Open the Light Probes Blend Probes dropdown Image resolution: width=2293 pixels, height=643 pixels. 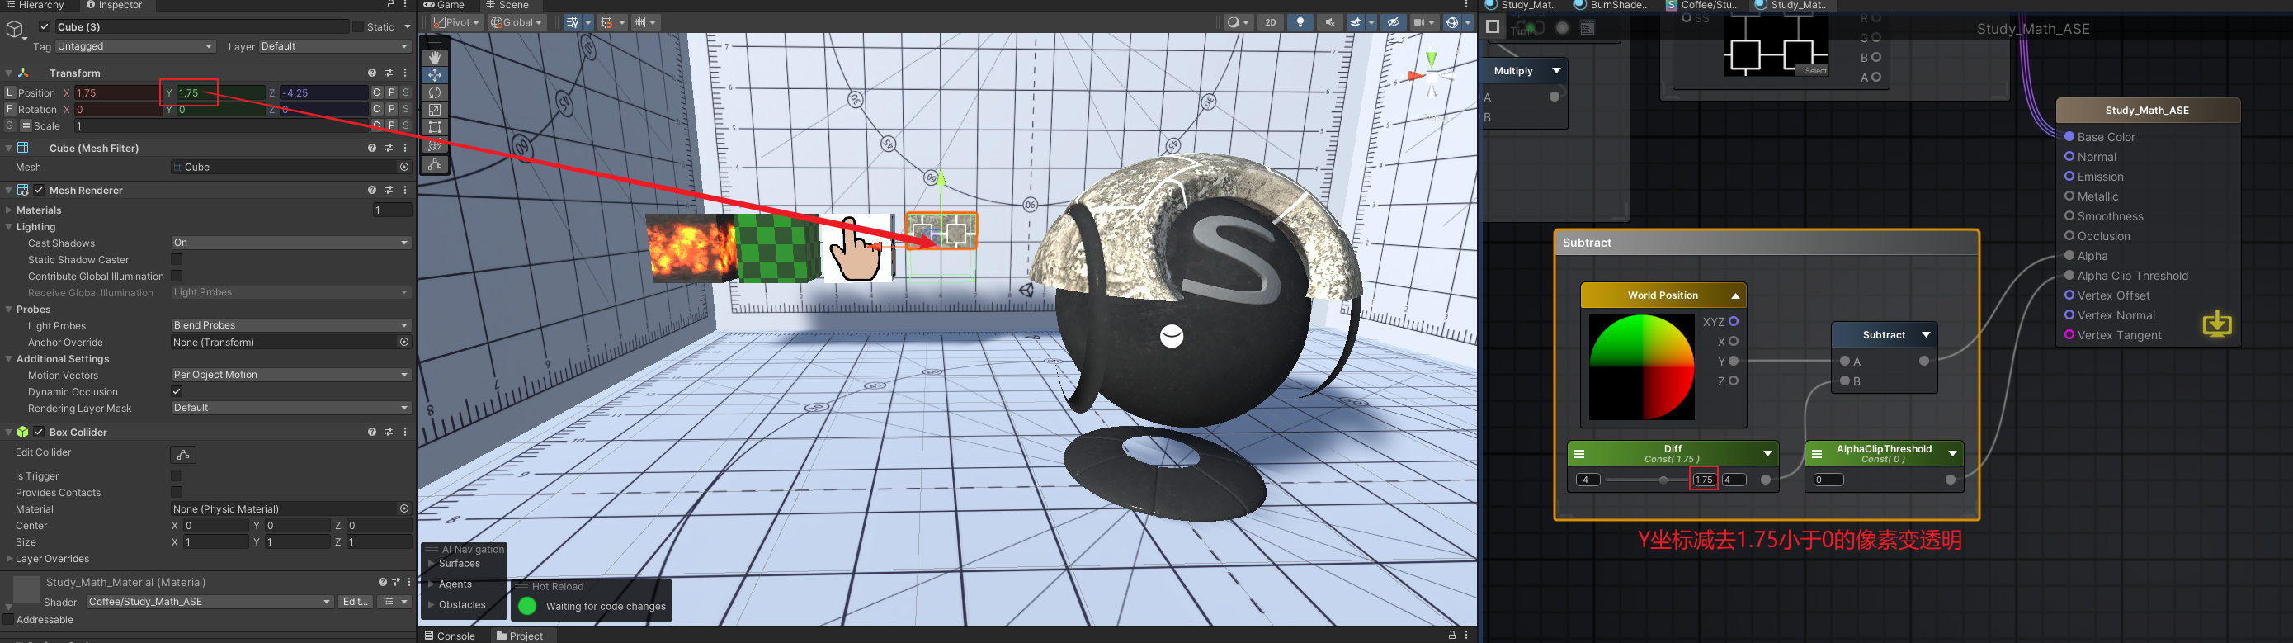pyautogui.click(x=291, y=325)
